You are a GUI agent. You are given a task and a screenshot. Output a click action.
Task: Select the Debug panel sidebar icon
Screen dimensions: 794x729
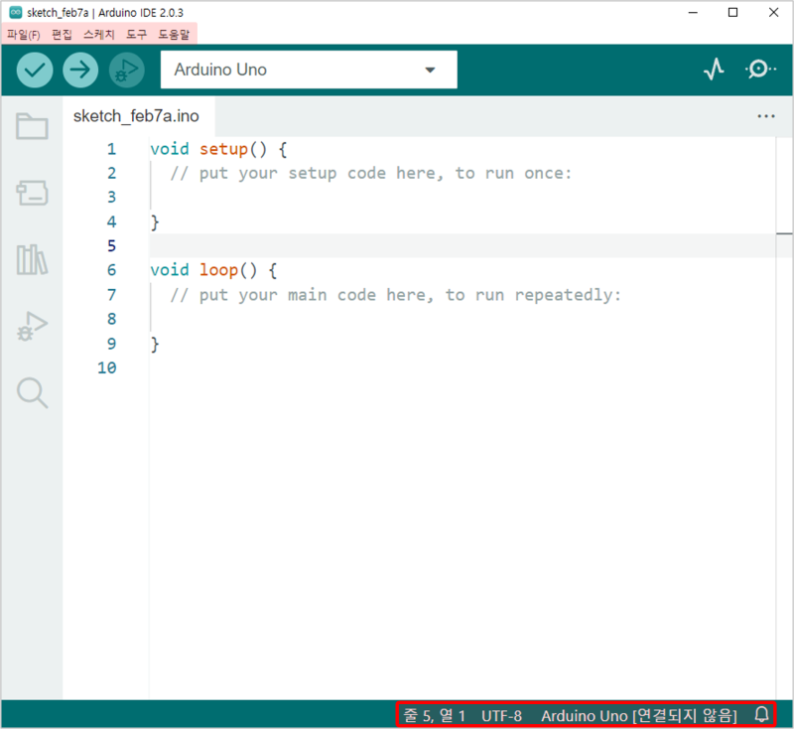click(x=31, y=326)
